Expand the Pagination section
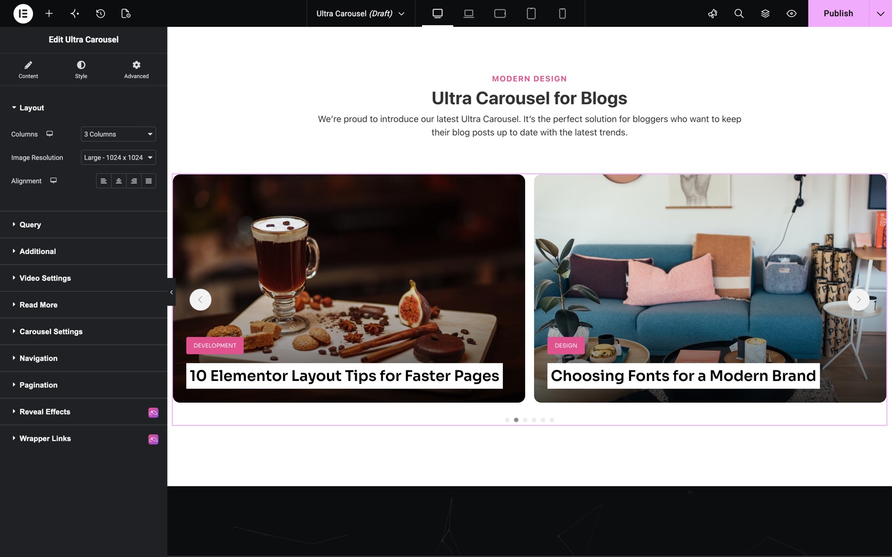The width and height of the screenshot is (892, 557). (x=84, y=385)
